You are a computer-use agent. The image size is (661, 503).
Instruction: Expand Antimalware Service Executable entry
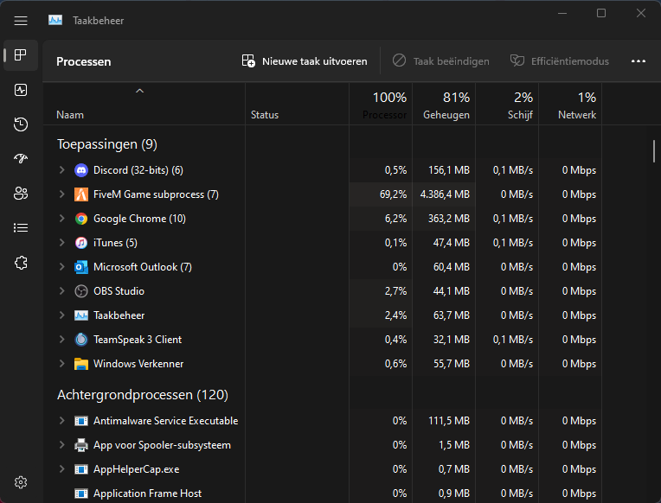[61, 421]
